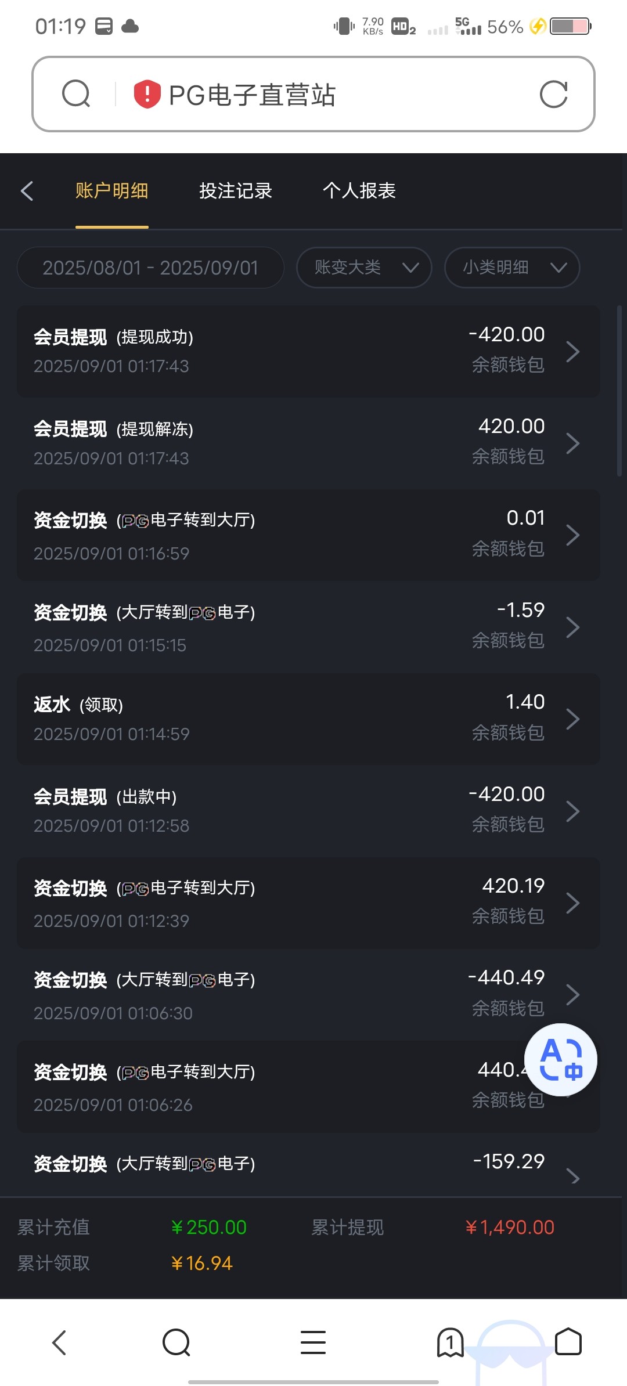This screenshot has height=1386, width=627.
Task: Open the 提现解冻 420.00 record
Action: 308,443
